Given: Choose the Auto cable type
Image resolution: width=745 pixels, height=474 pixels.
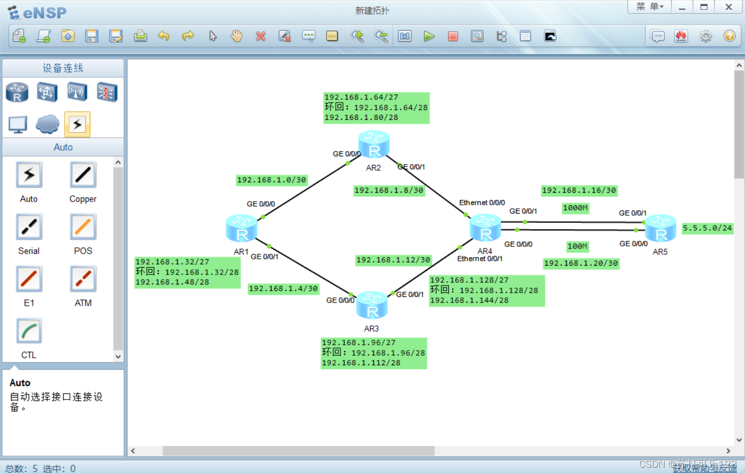Looking at the screenshot, I should point(29,176).
